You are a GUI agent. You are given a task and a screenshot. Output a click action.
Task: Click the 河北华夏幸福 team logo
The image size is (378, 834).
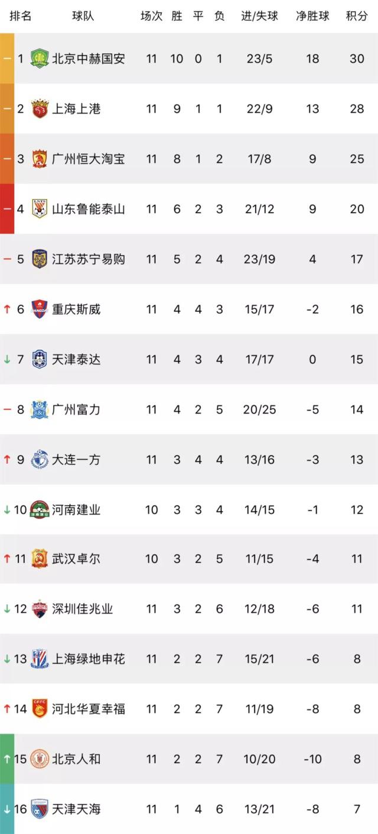40,709
